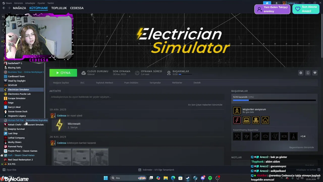323x182 pixels.
Task: Open game settings gear icon
Action: coord(301,73)
